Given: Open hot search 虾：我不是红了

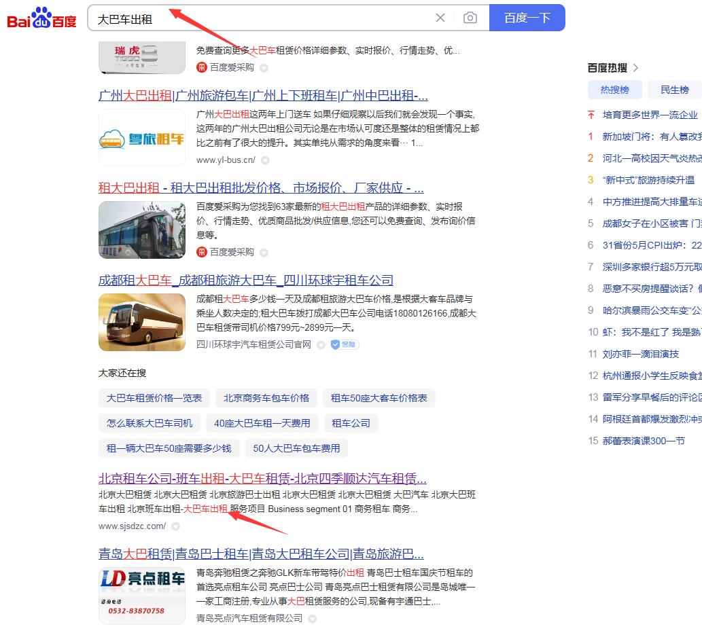Looking at the screenshot, I should pyautogui.click(x=652, y=332).
